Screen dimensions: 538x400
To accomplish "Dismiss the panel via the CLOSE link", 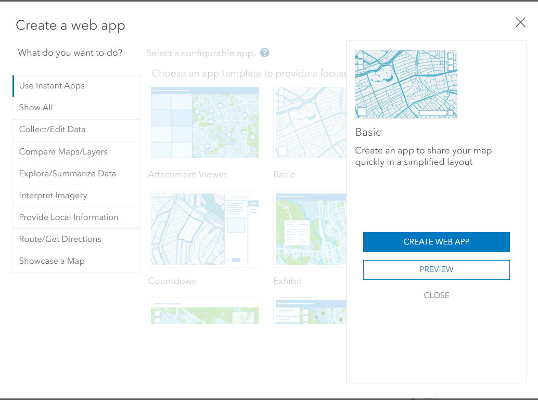I will pyautogui.click(x=436, y=295).
